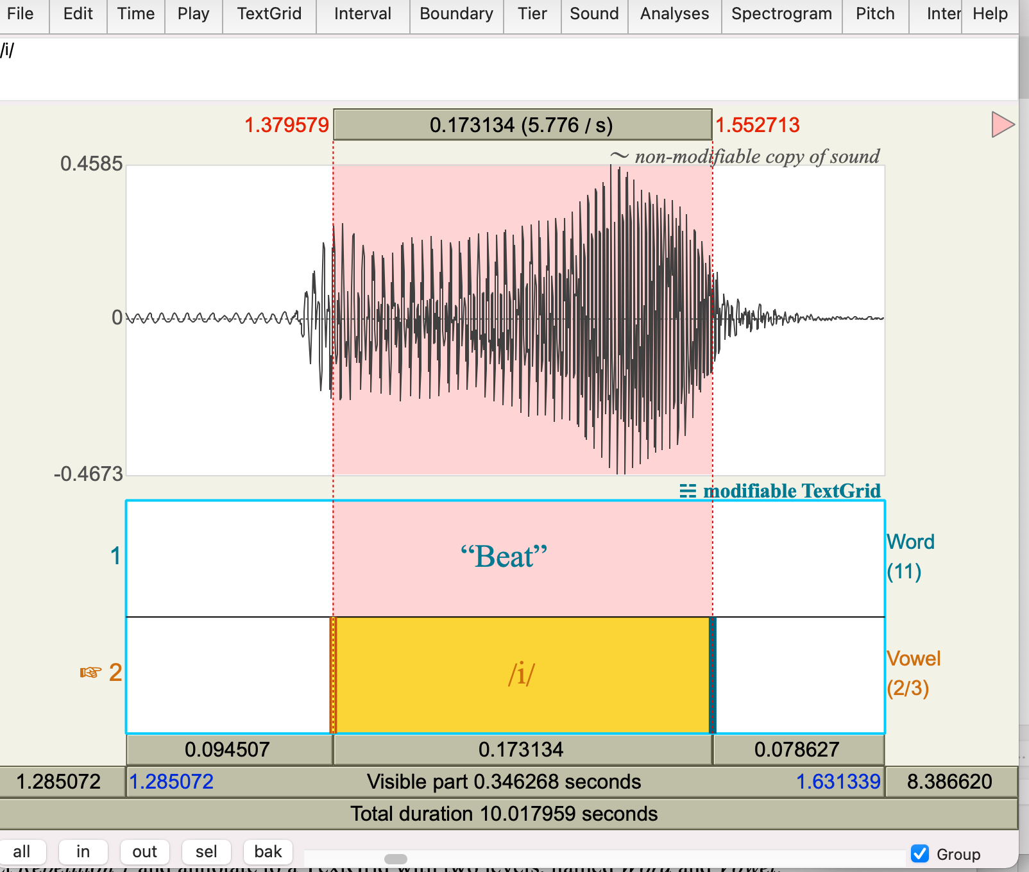
Task: Click the pointing hand icon beside tier 2
Action: tap(90, 673)
